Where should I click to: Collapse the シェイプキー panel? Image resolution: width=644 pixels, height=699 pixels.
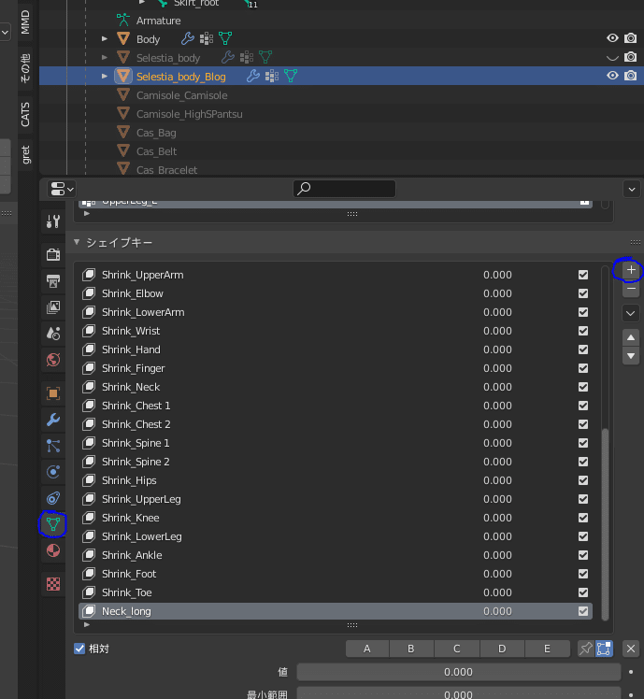coord(77,242)
